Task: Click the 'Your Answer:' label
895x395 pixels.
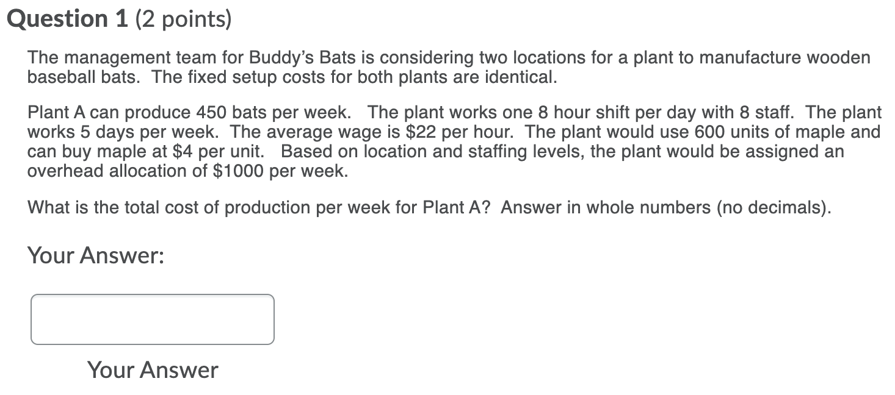Action: 98,255
